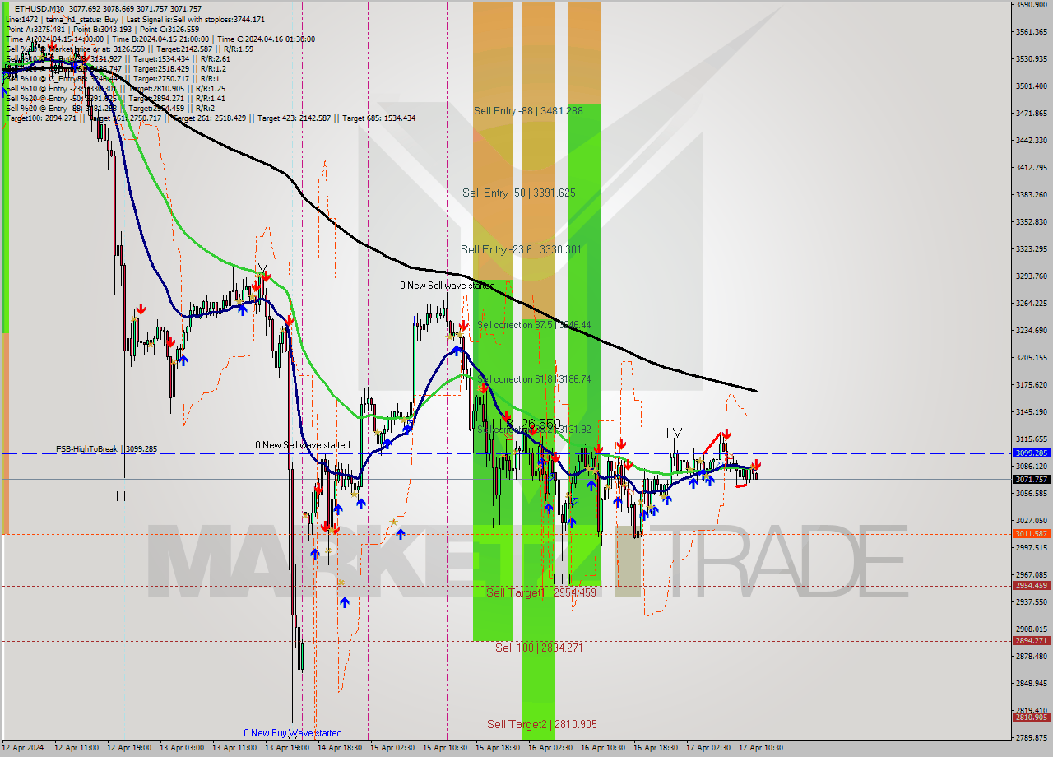
Task: Click the '13 Apr 19:00' time axis label
Action: coord(286,748)
